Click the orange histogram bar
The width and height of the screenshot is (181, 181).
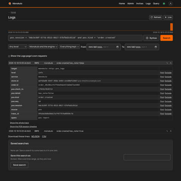172,27
